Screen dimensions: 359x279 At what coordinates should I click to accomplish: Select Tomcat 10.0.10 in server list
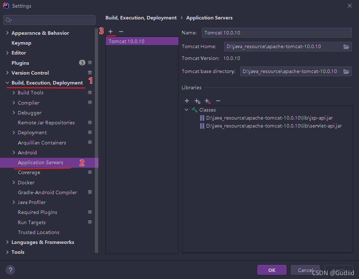pos(142,41)
